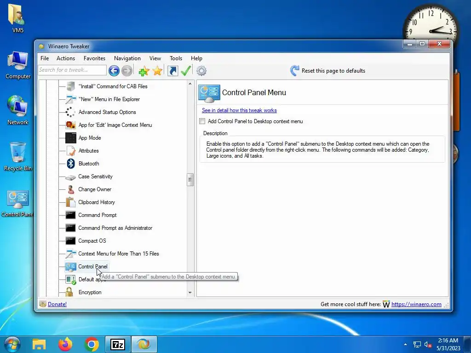Click the tree scrollbar thumb
Viewport: 471px width, 353px height.
tap(190, 180)
